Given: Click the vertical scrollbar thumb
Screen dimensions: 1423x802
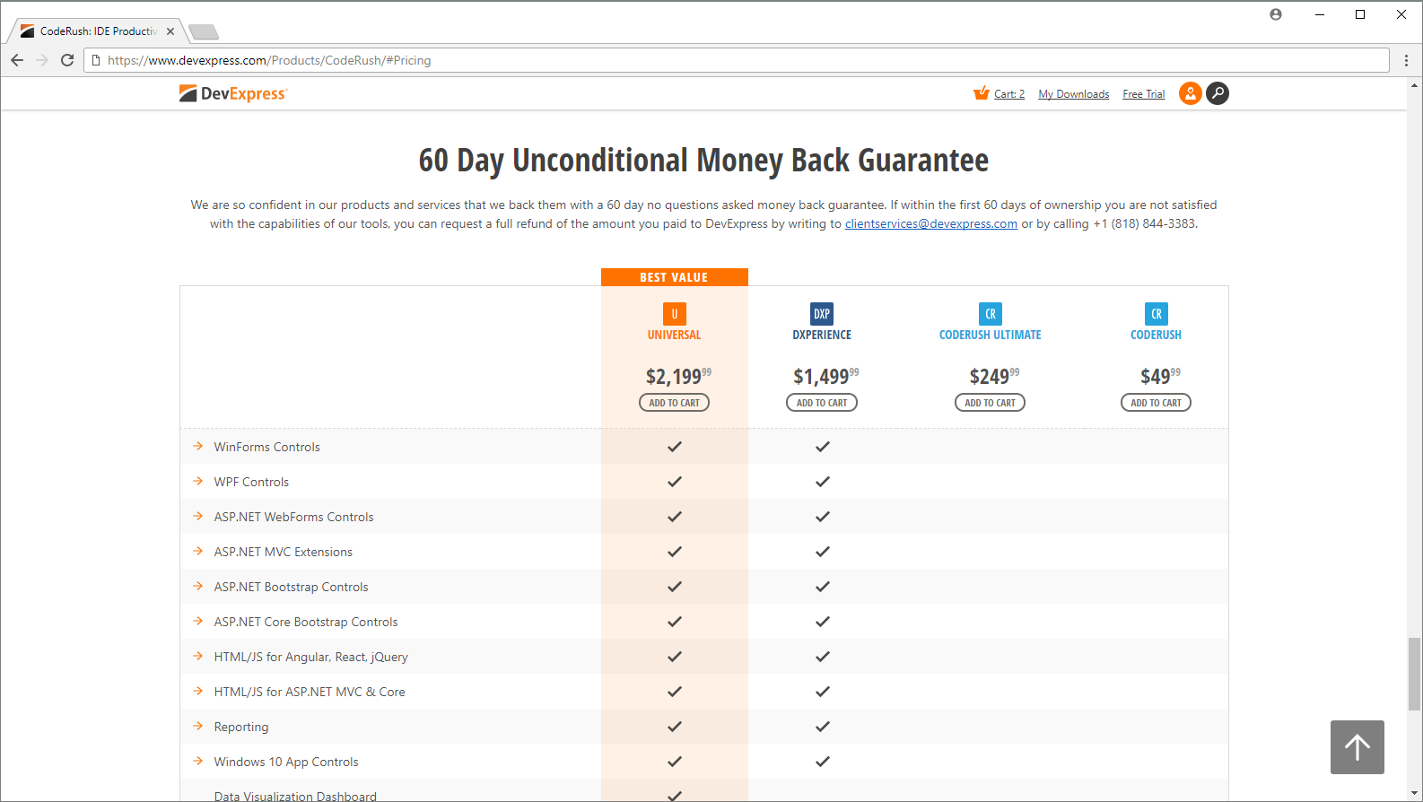Looking at the screenshot, I should coord(1414,673).
